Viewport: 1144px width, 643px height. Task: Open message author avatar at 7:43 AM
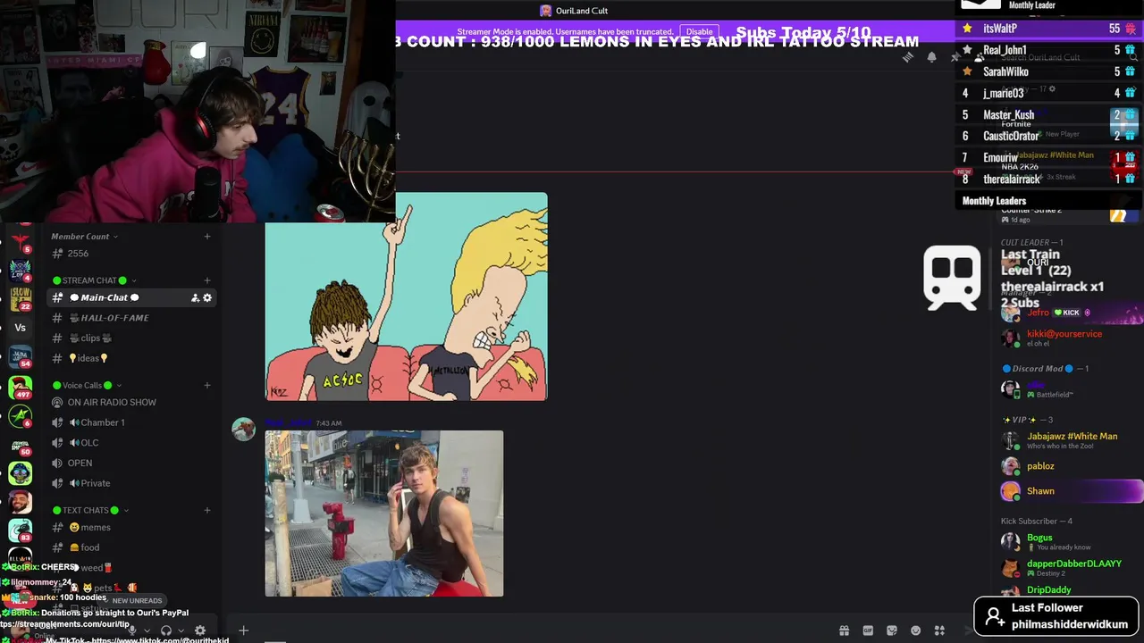(243, 429)
